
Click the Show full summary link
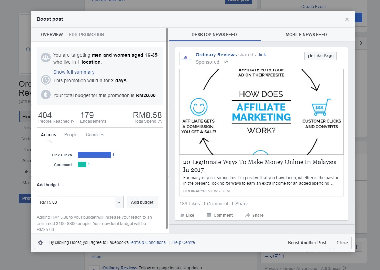74,72
